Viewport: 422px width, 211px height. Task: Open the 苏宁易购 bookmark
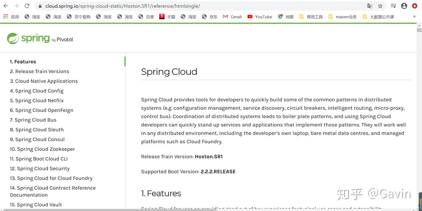click(x=79, y=17)
